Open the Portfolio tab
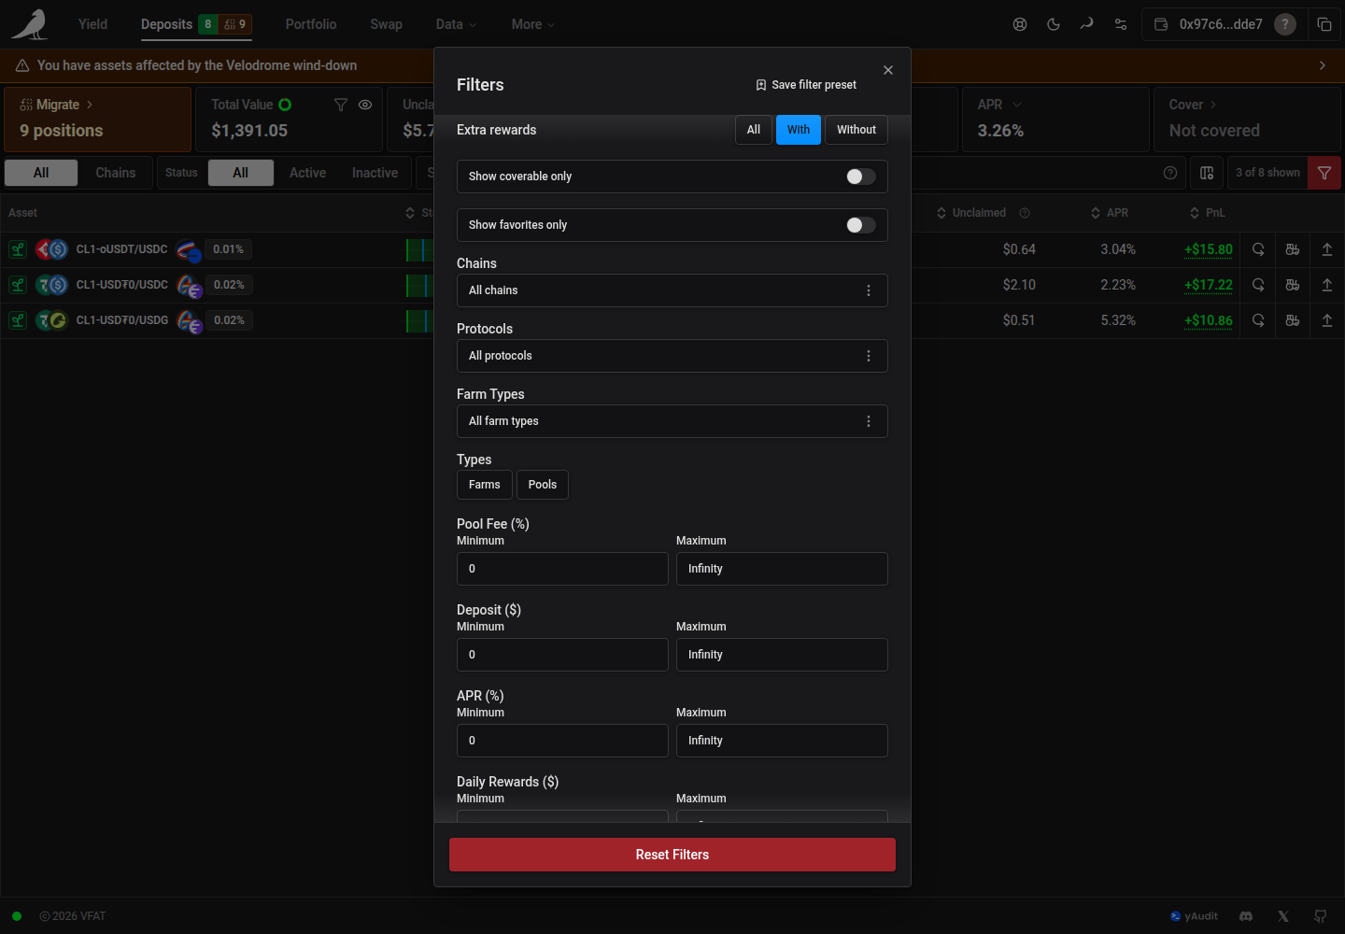This screenshot has width=1345, height=934. [311, 24]
